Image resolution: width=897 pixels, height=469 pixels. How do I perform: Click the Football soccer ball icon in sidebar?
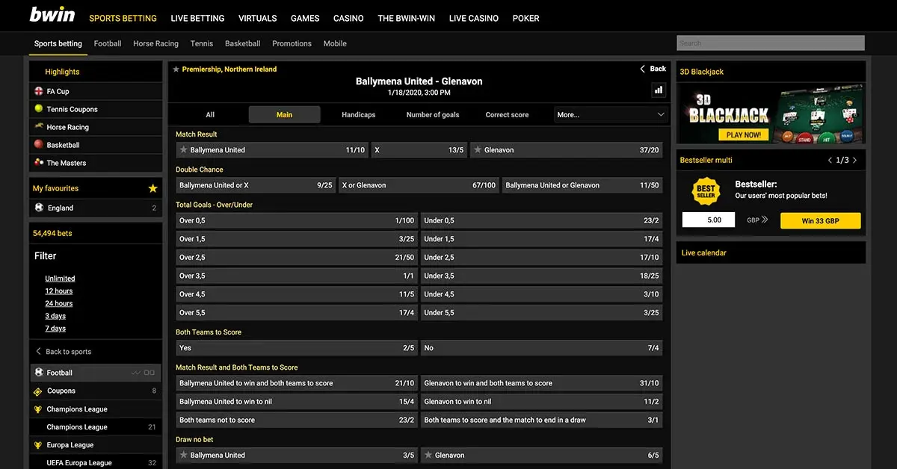[x=39, y=372]
